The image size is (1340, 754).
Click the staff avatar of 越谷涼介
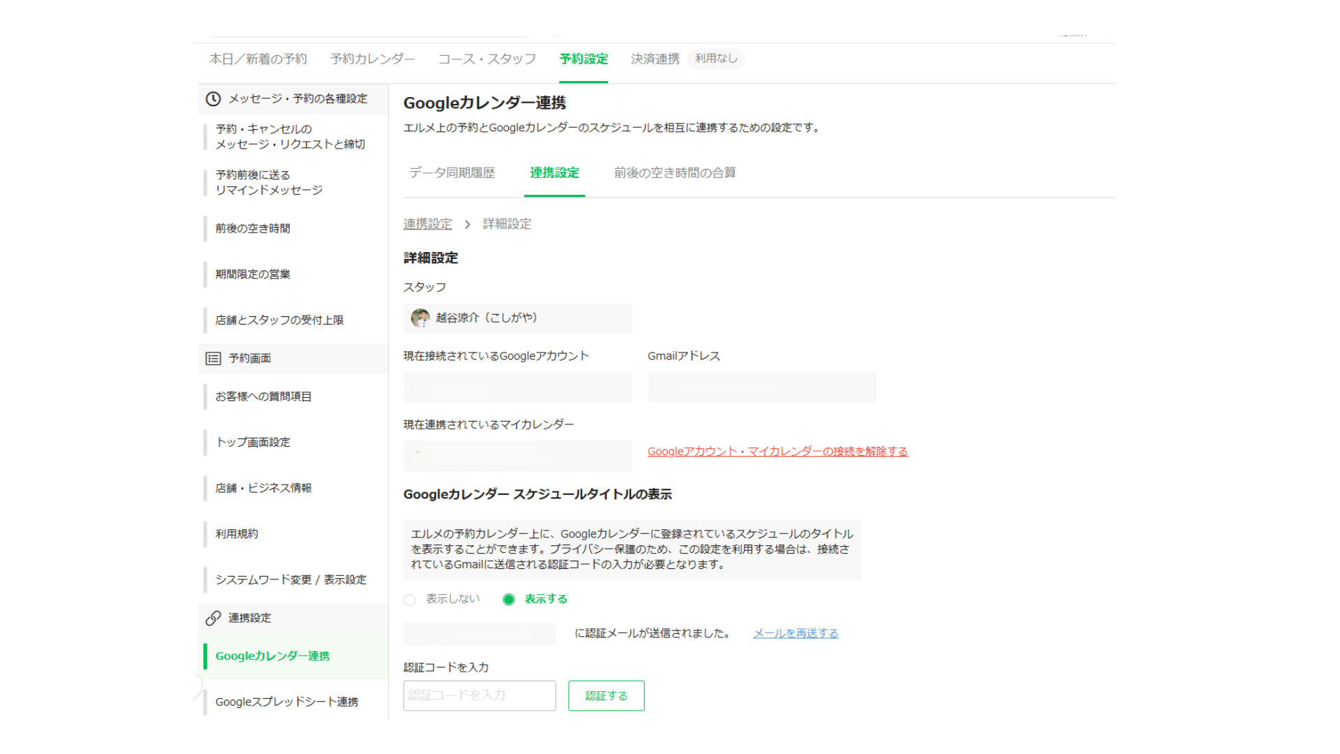(420, 318)
